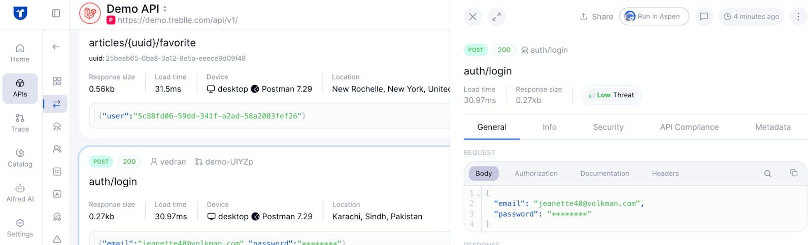Open the three-dot more options menu

[798, 17]
